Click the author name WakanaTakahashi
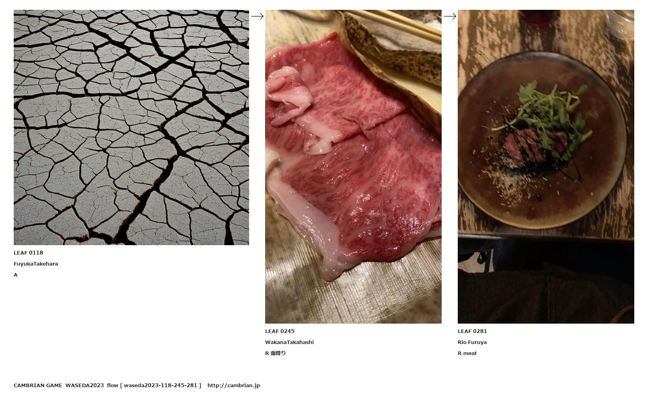This screenshot has width=648, height=395. click(x=289, y=342)
